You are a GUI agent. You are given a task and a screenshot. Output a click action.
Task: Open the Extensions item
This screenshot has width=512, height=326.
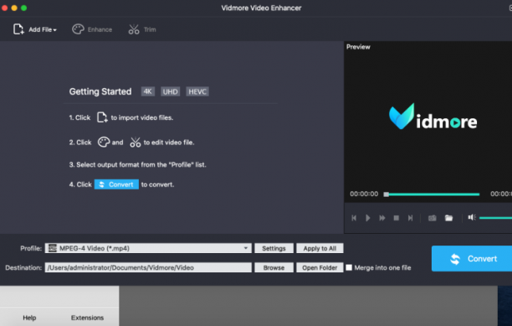point(87,318)
